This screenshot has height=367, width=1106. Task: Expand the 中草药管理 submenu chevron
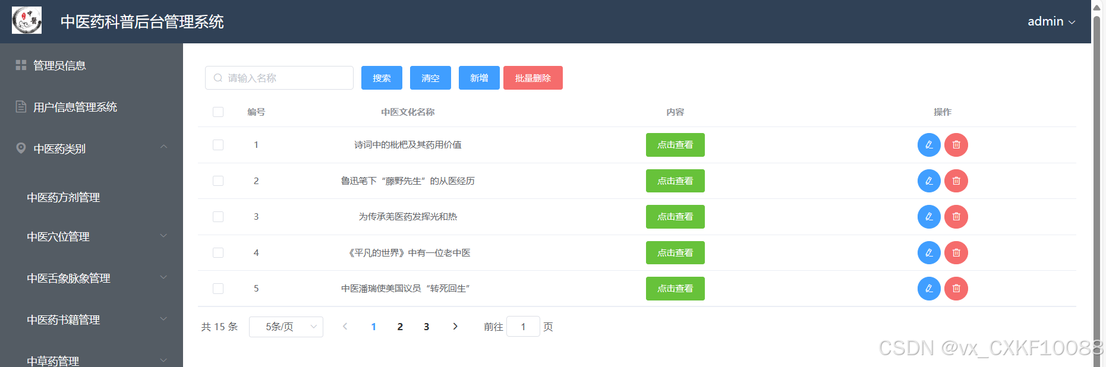tap(163, 360)
